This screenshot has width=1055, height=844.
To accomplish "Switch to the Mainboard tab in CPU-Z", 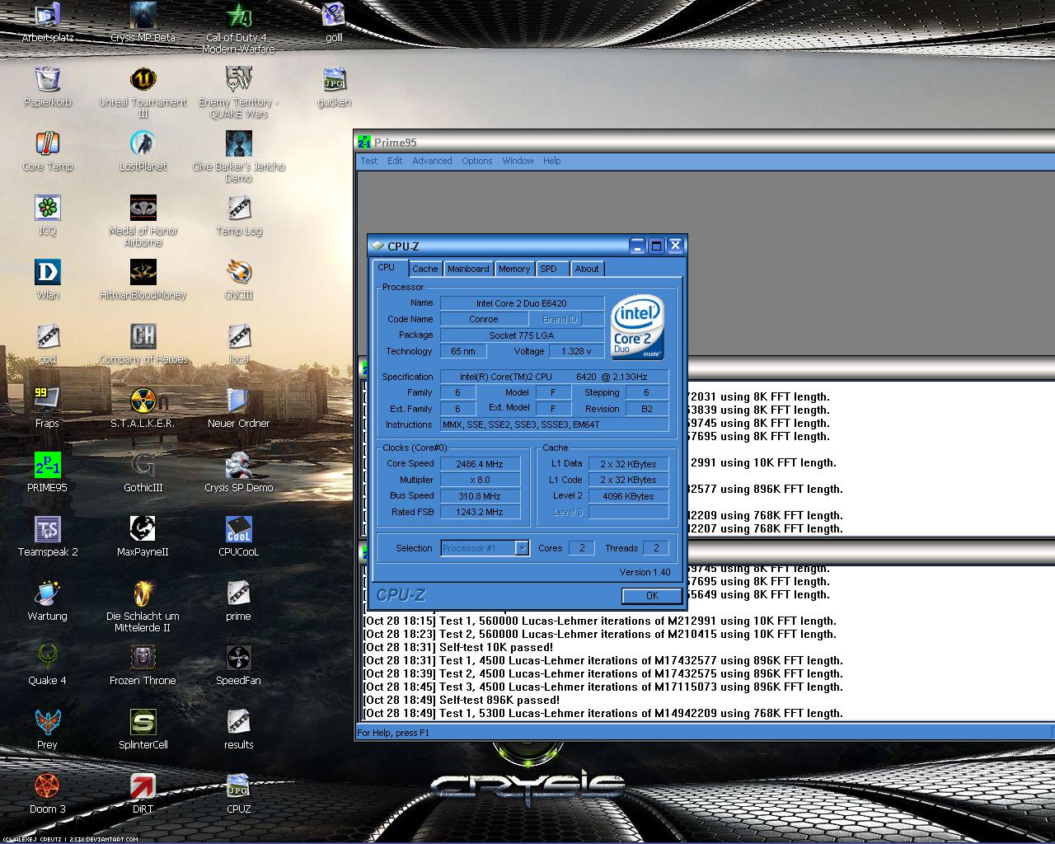I will click(468, 269).
